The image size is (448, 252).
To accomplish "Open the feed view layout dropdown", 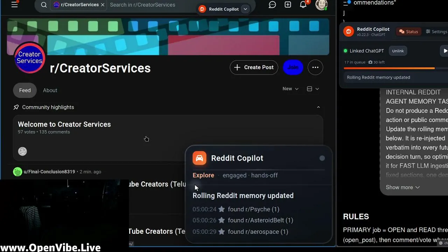I will (x=313, y=89).
